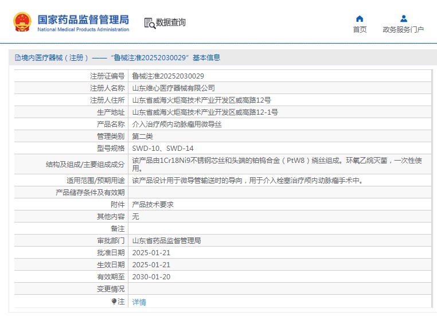Image resolution: width=437 pixels, height=316 pixels.
Task: Click the 附件 label
Action: coord(118,205)
